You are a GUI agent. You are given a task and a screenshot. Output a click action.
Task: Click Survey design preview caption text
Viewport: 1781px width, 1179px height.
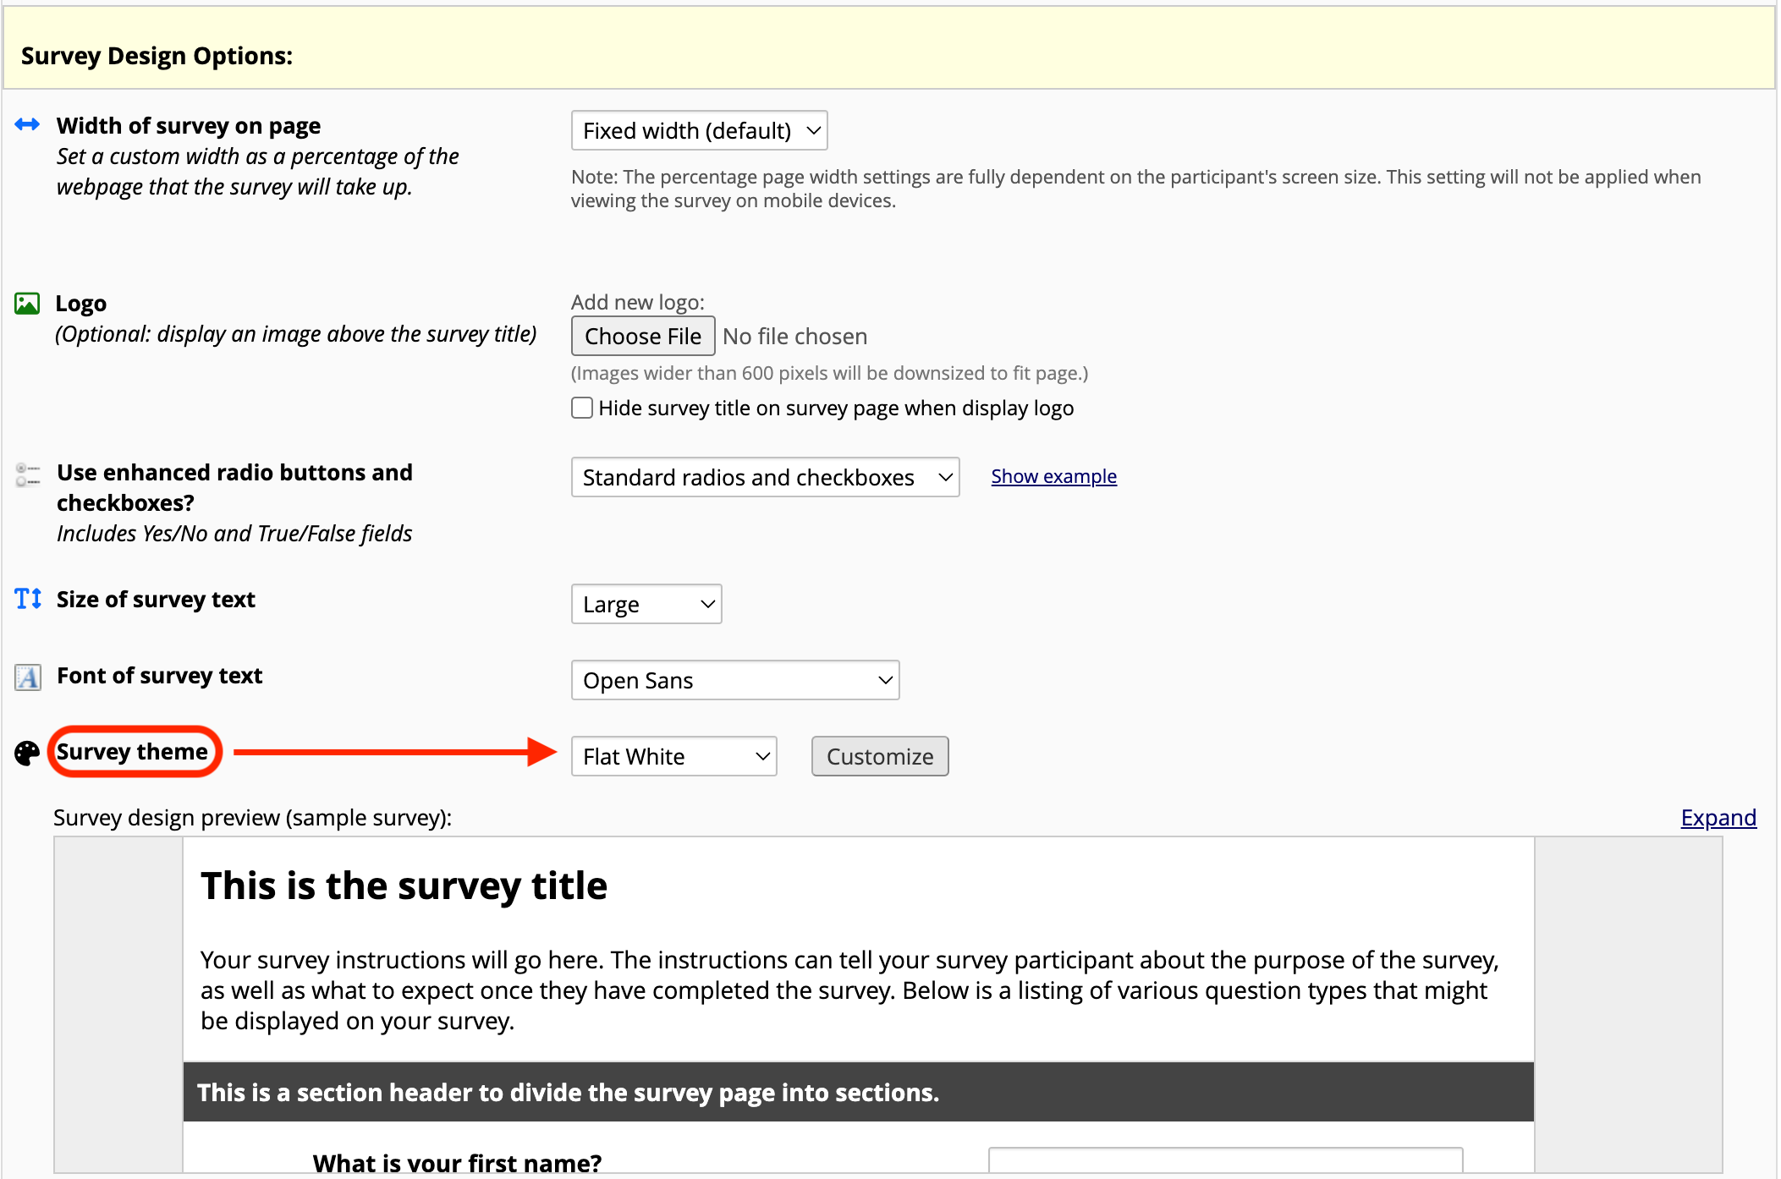pyautogui.click(x=252, y=818)
